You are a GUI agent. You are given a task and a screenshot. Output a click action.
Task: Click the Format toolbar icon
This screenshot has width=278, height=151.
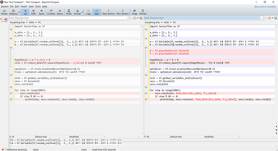point(77,12)
